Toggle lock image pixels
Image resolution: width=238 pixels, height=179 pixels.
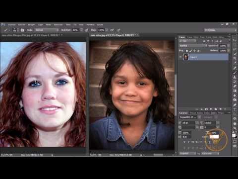pyautogui.click(x=191, y=51)
